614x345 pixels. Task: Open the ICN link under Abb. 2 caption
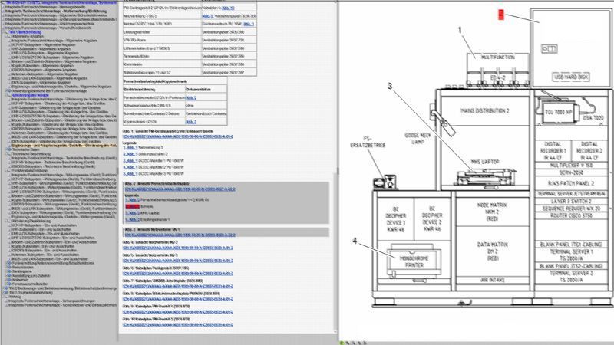tap(180, 189)
